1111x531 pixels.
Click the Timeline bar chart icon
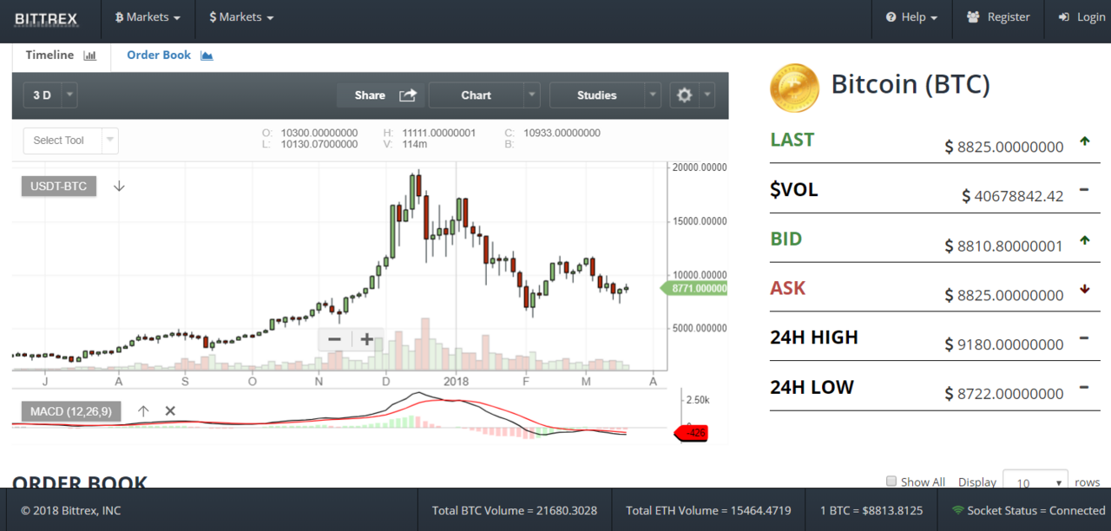(x=89, y=56)
